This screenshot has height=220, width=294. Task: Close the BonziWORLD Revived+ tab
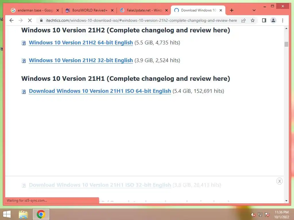112,11
